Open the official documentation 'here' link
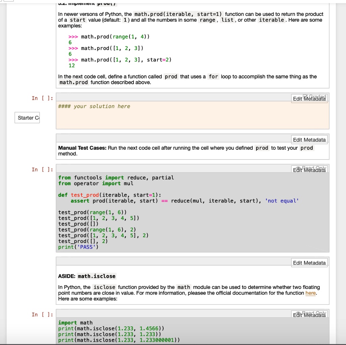This screenshot has height=345, width=346. click(x=310, y=293)
